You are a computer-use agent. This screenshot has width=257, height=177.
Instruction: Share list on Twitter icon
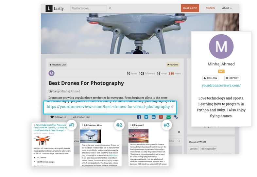(146, 117)
